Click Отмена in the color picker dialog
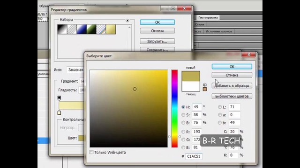The height and width of the screenshot is (168, 300). pyautogui.click(x=232, y=75)
